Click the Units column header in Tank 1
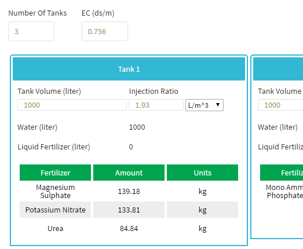Viewport: 303px width, 249px height. [203, 173]
